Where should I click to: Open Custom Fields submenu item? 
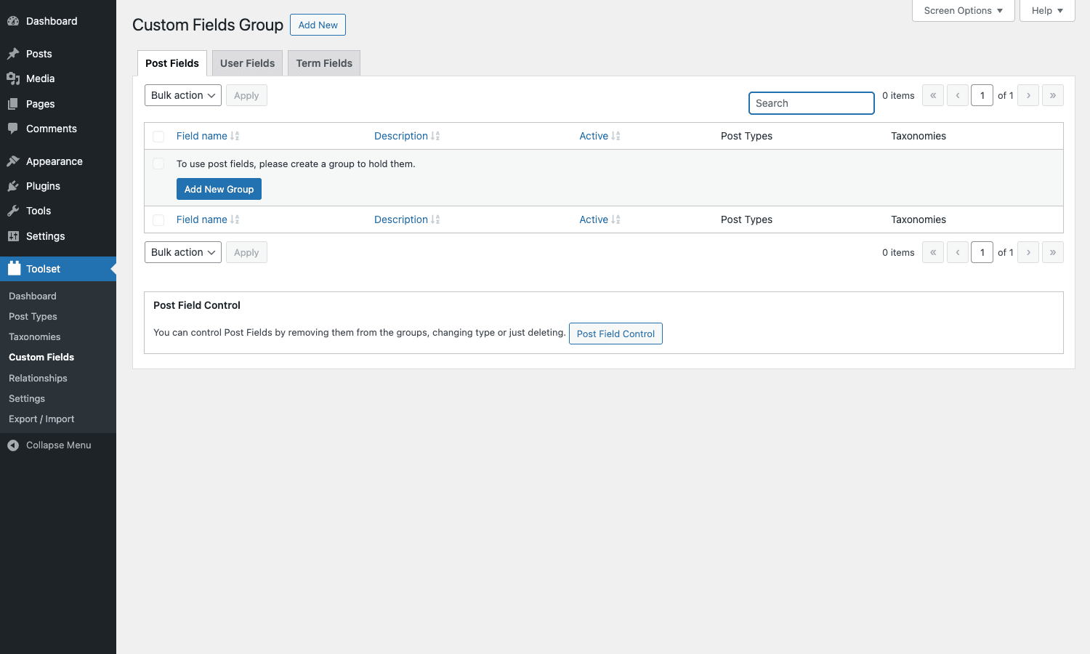pyautogui.click(x=41, y=358)
